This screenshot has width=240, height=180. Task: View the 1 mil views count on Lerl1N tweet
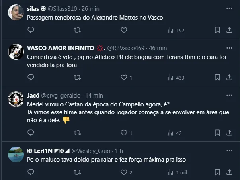(x=177, y=172)
